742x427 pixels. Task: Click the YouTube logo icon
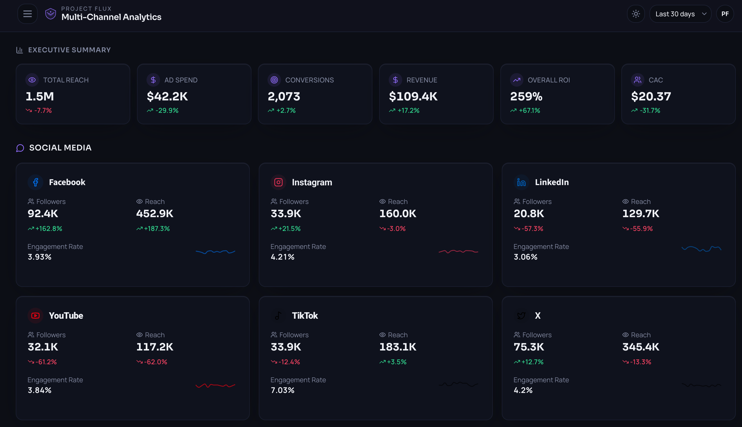coord(35,316)
